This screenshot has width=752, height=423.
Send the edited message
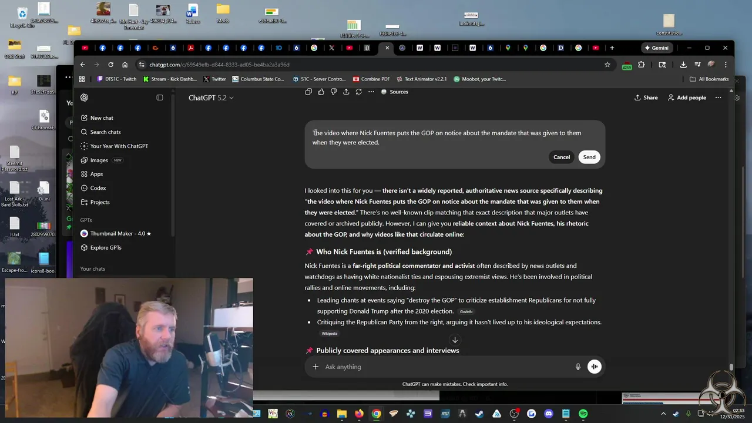[x=589, y=157]
